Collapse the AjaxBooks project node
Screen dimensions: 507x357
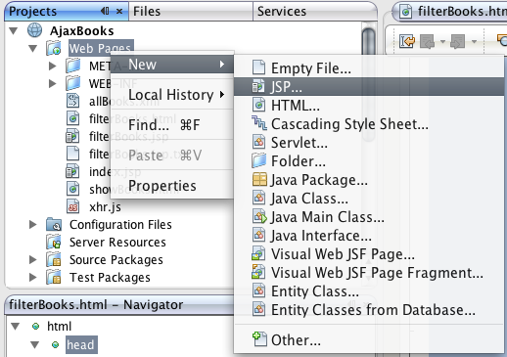coord(14,31)
